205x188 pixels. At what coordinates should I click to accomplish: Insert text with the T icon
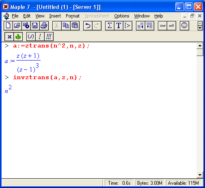119,26
